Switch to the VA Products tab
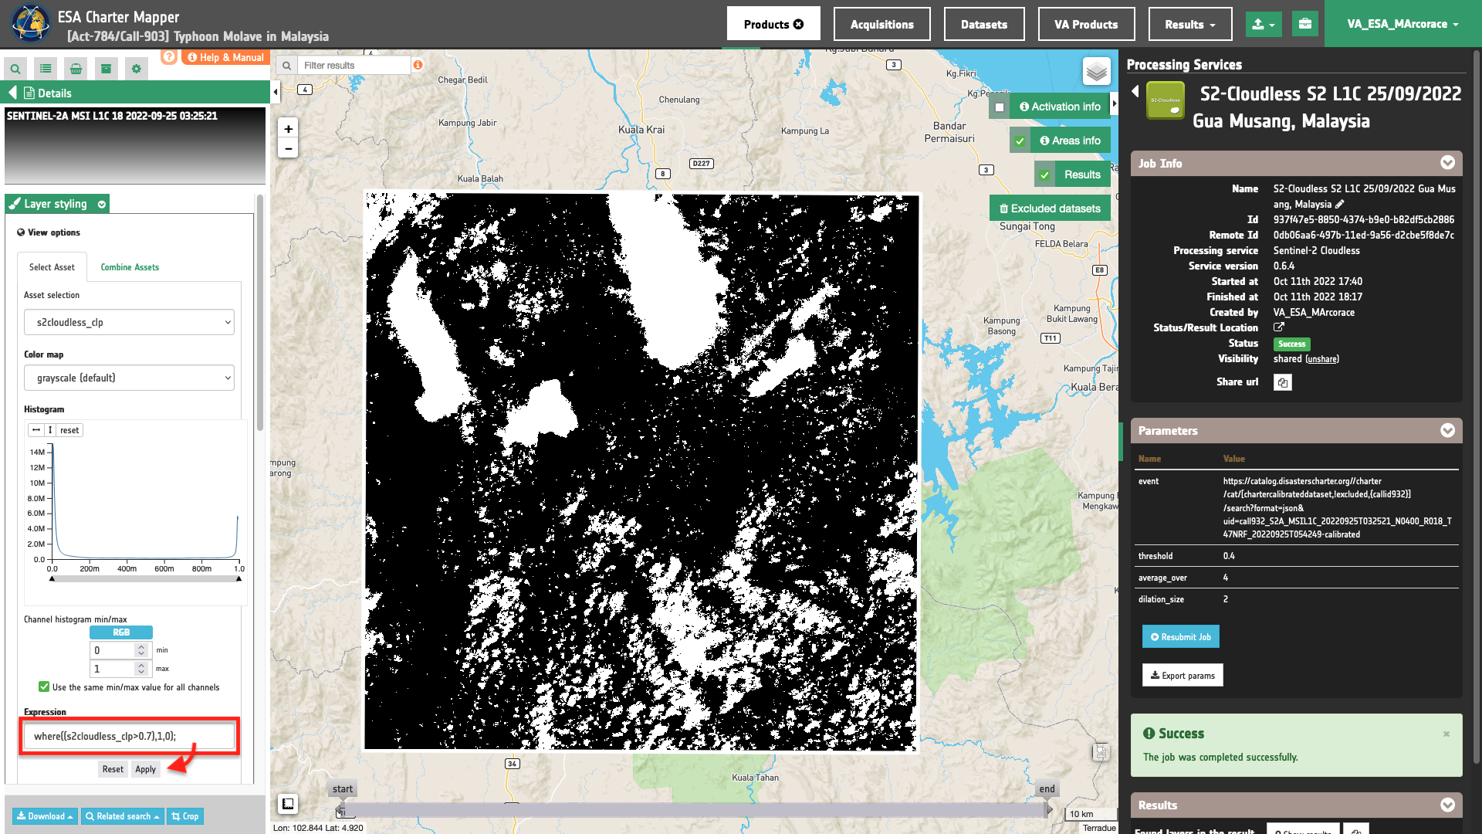 (x=1086, y=24)
